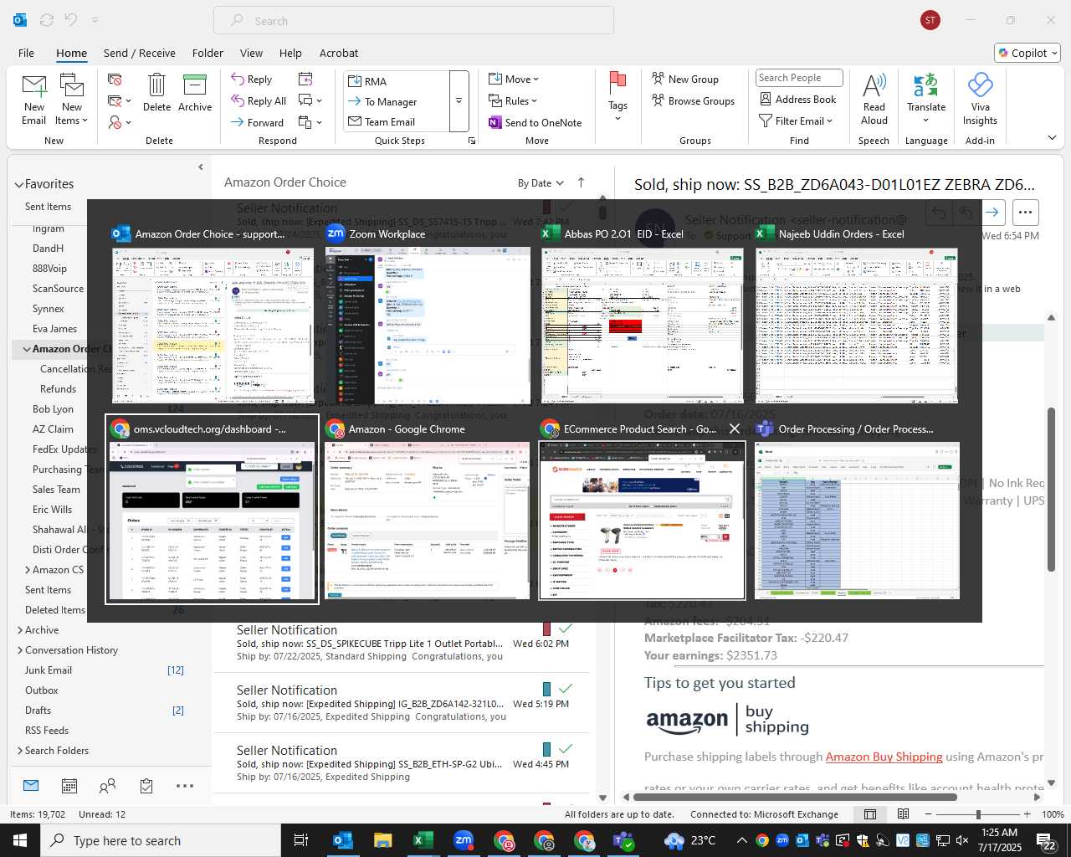1071x857 pixels.
Task: Open the People view
Action: pos(107,786)
